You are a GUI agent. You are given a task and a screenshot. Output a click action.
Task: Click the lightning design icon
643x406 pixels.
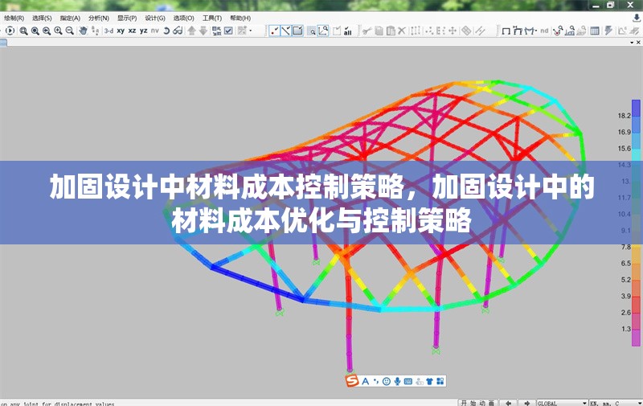coord(608,31)
